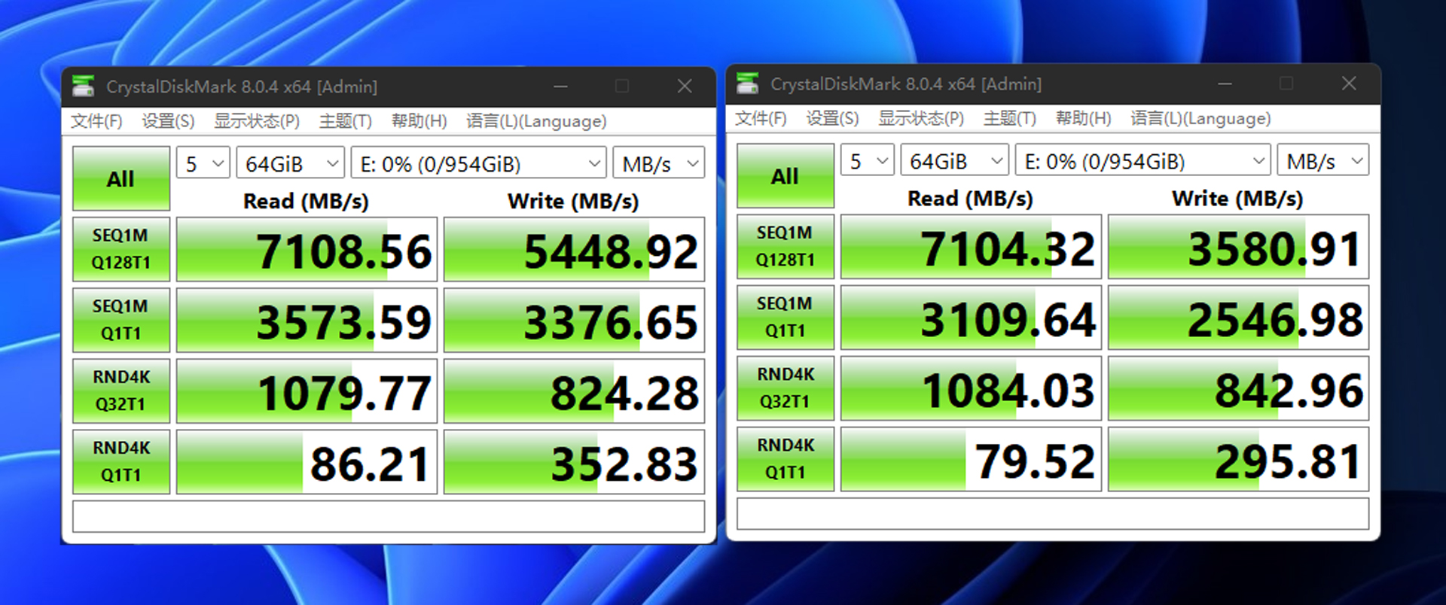Close the right CrystalDiskMark window

tap(1349, 84)
